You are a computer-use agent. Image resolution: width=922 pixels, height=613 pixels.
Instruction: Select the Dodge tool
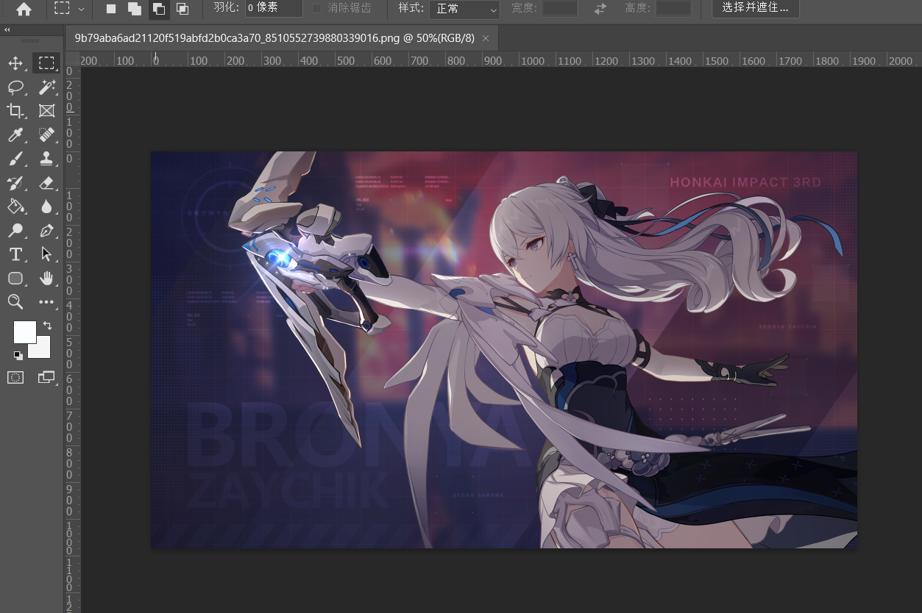(15, 231)
